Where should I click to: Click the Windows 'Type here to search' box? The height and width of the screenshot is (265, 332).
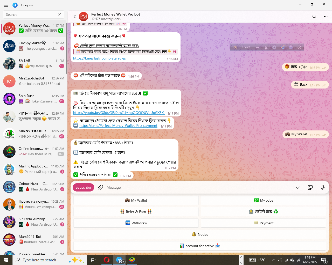pos(49,260)
